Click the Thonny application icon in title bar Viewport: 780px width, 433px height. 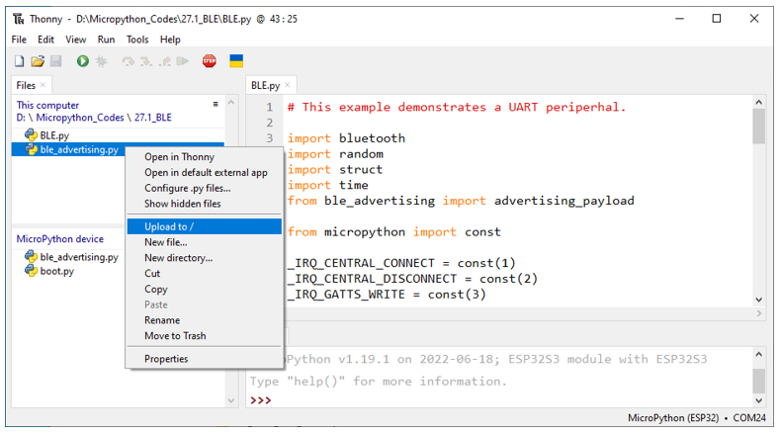point(19,19)
